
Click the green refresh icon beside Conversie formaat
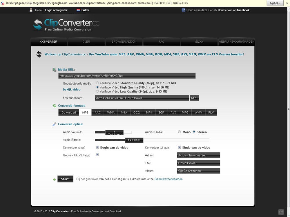tap(55, 106)
